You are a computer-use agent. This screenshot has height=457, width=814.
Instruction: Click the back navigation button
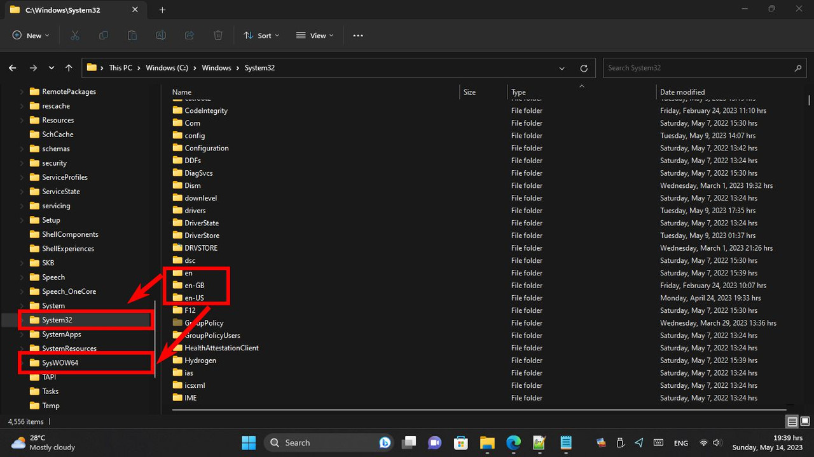(x=13, y=68)
